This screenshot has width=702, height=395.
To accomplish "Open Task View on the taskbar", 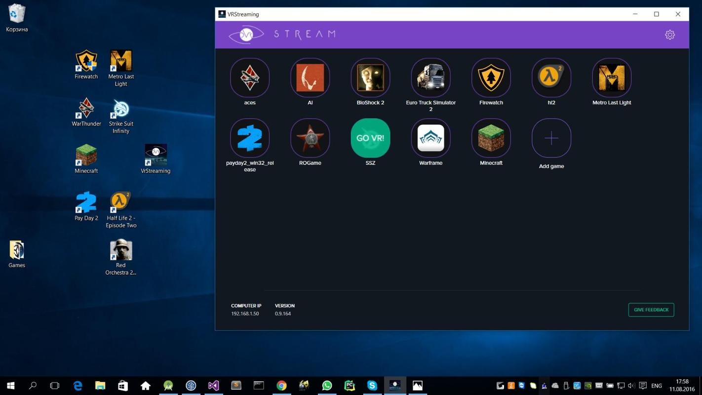I will 55,386.
